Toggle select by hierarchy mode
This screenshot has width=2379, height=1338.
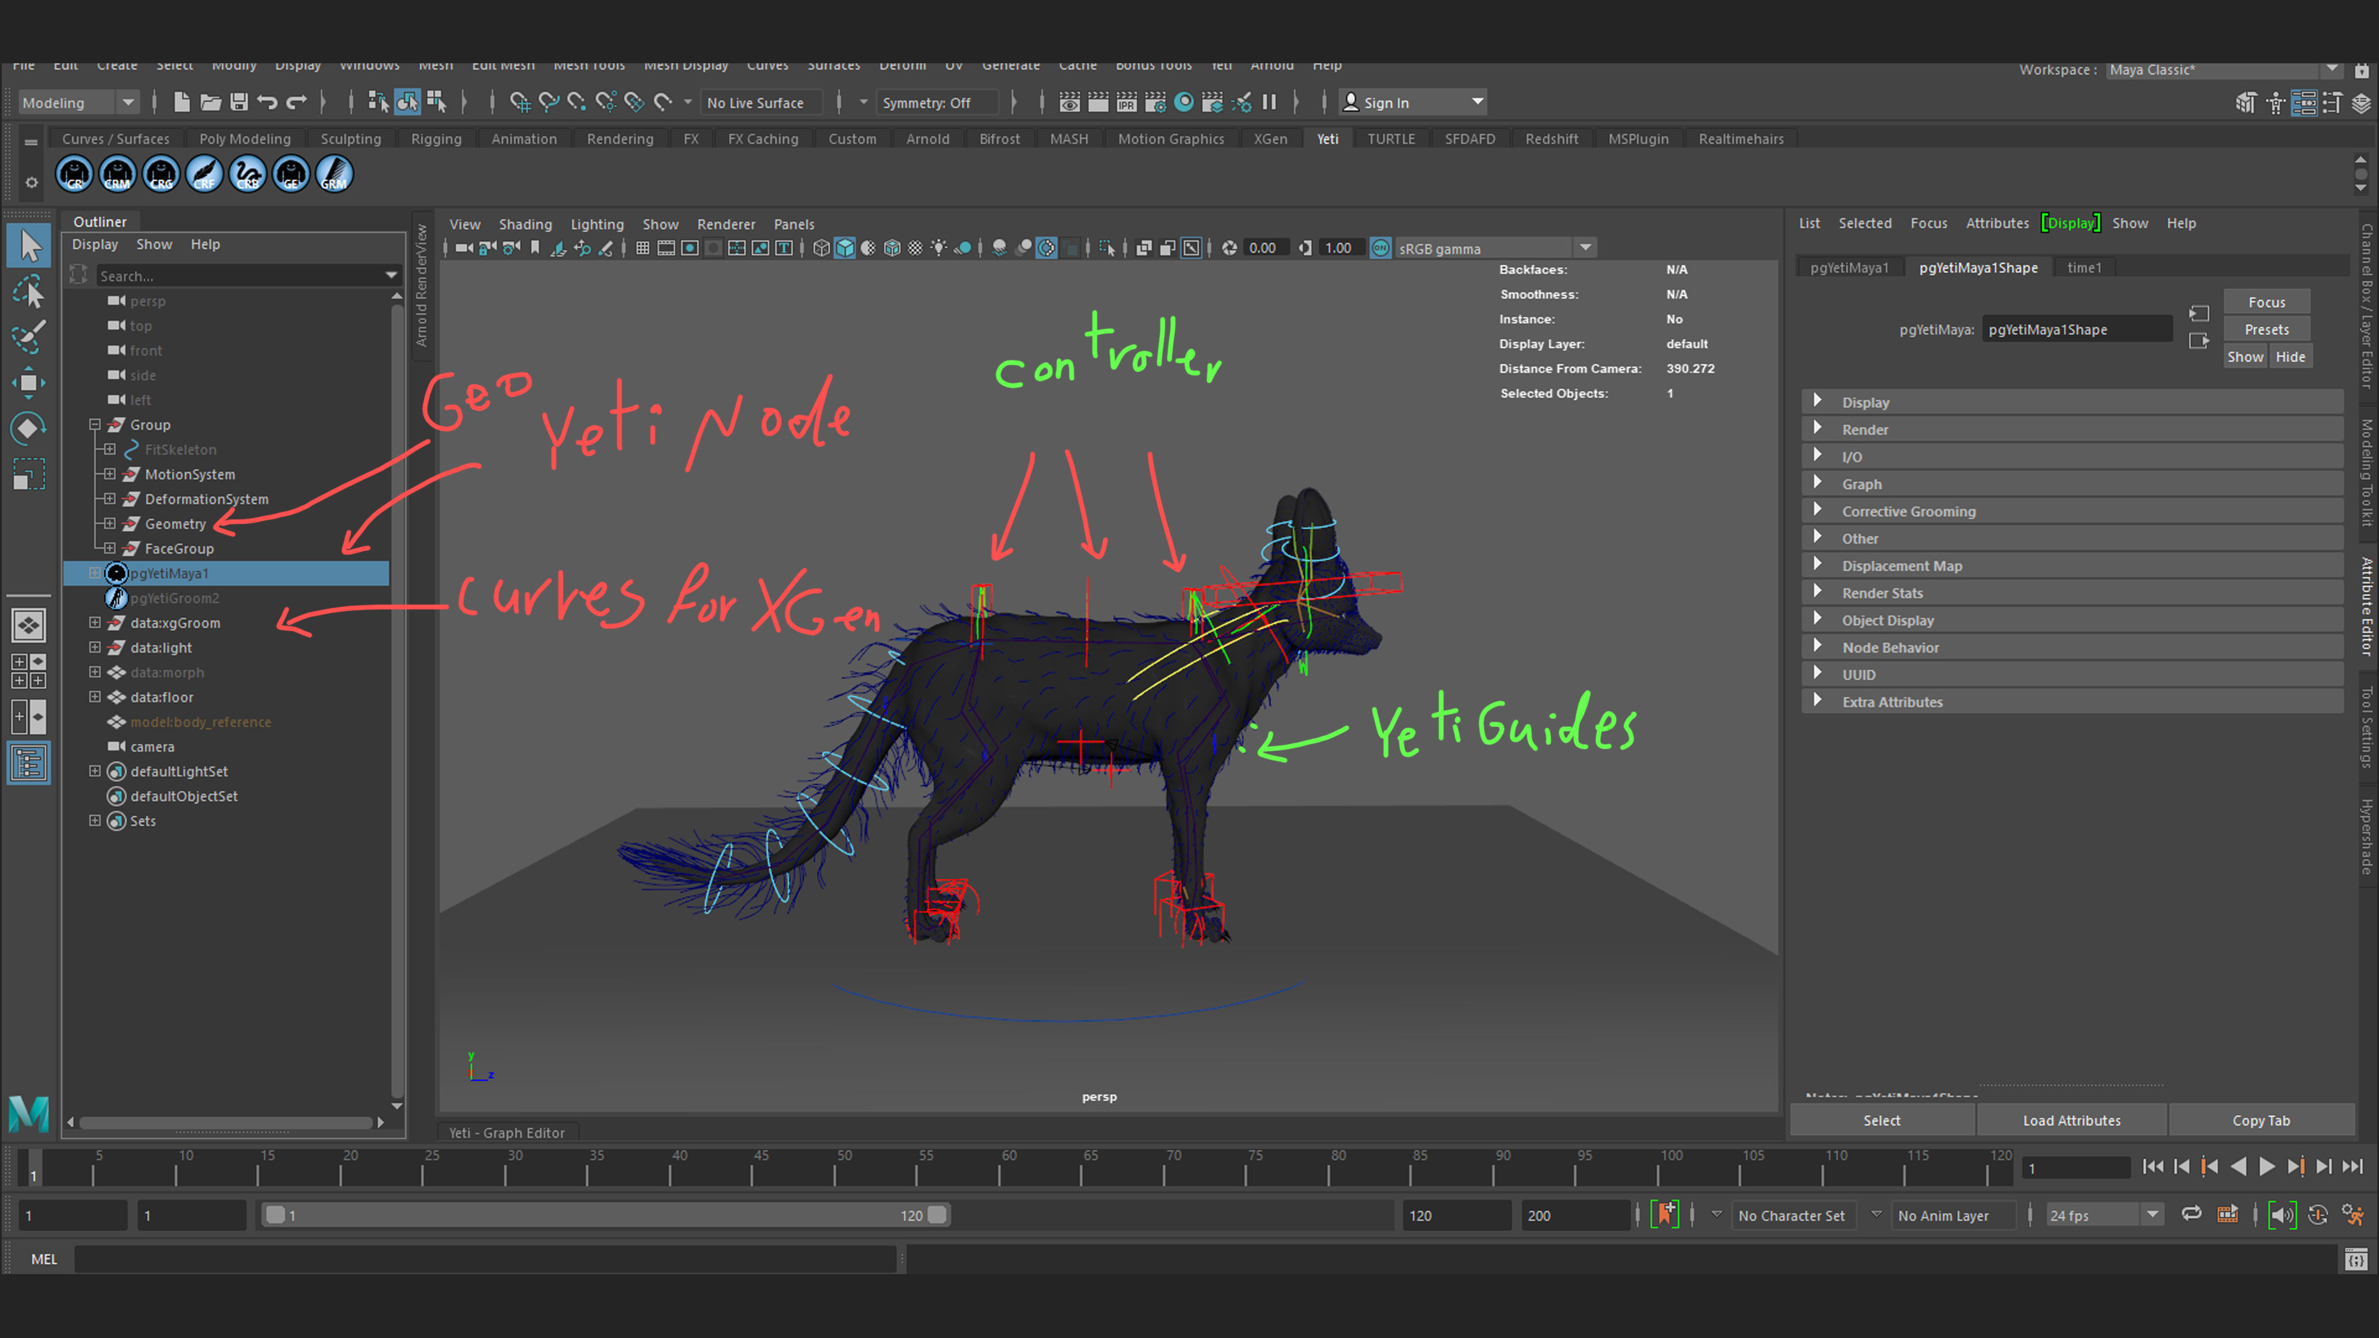pyautogui.click(x=378, y=102)
